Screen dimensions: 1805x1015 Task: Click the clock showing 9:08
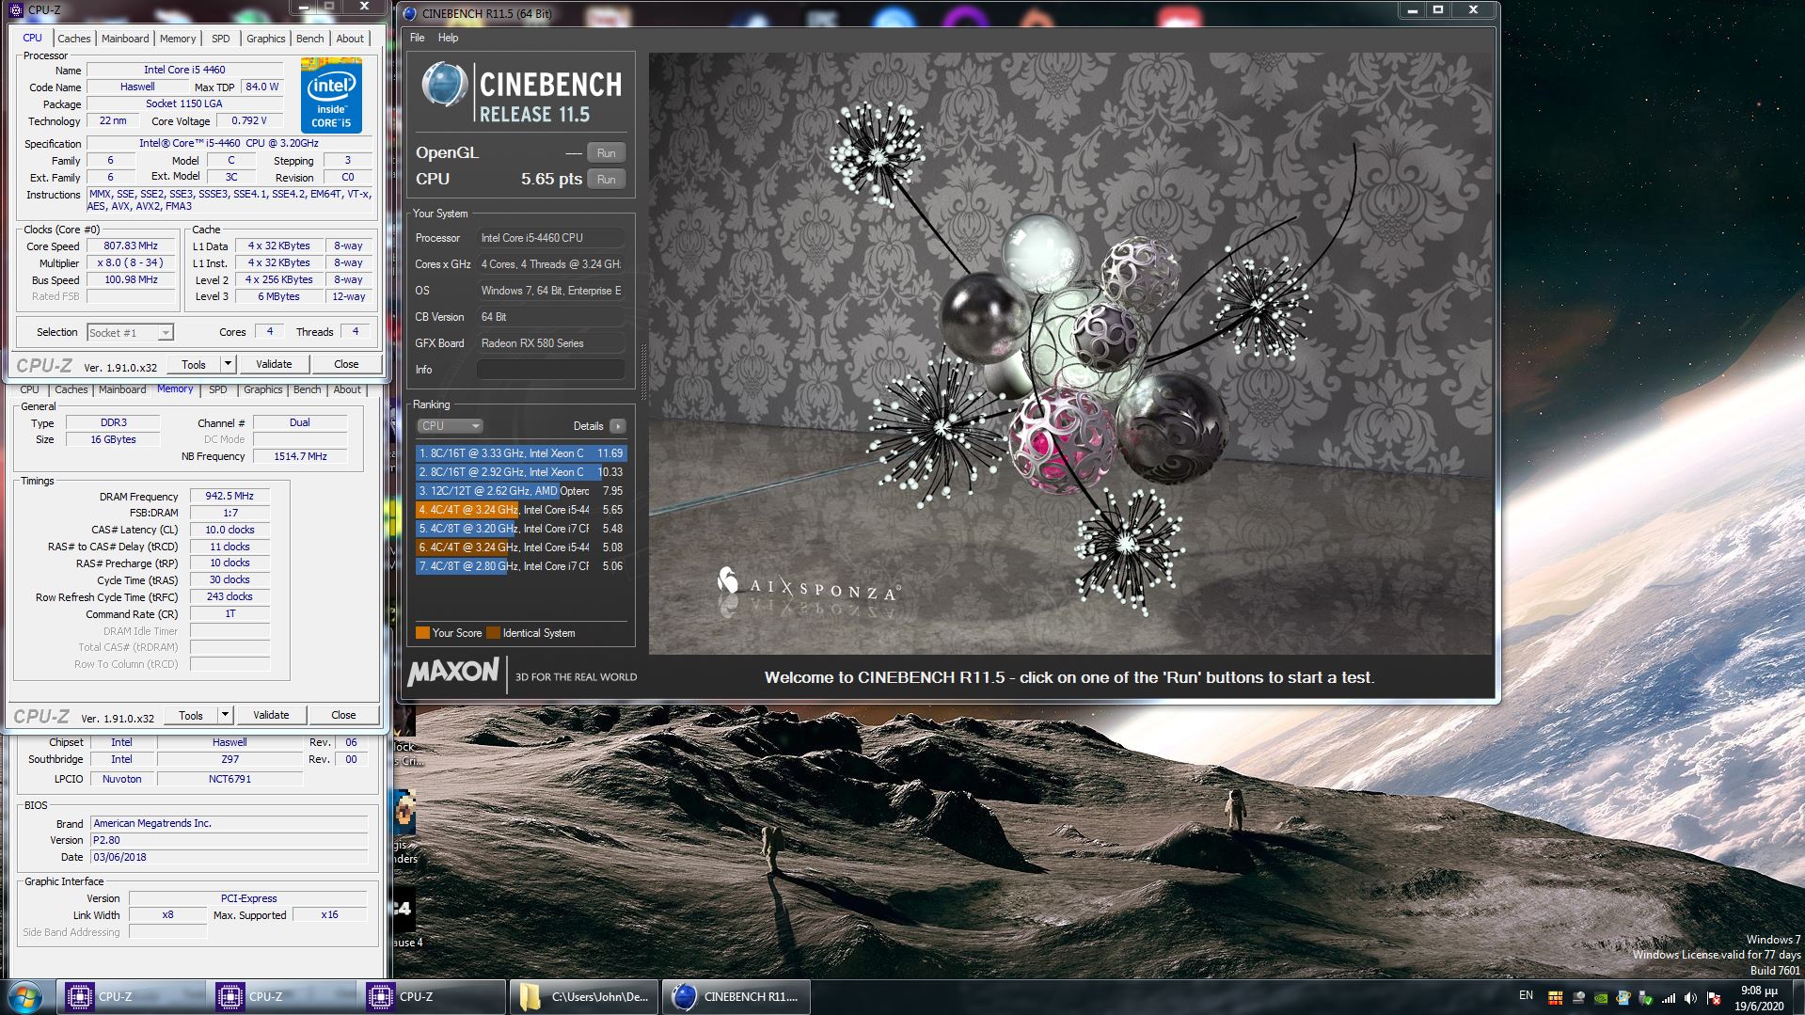pyautogui.click(x=1758, y=991)
